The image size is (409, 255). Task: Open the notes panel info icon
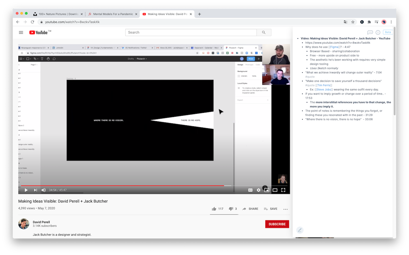coord(378,32)
